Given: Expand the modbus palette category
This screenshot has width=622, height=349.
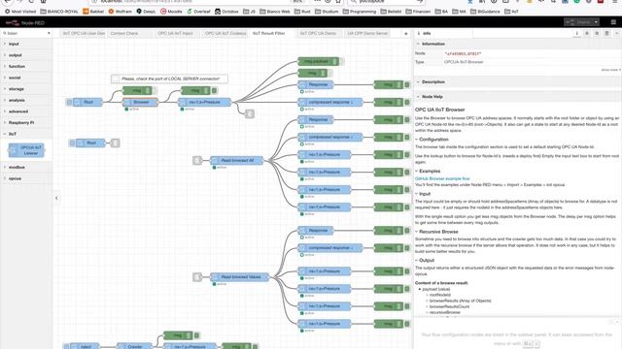Looking at the screenshot, I should tap(26, 168).
